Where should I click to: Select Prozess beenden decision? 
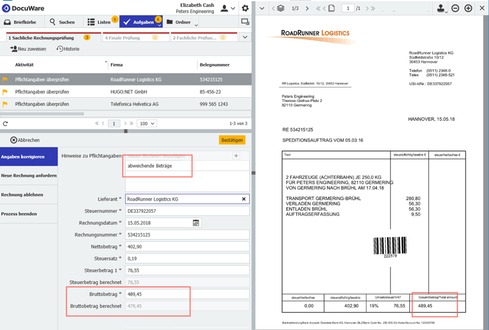(x=29, y=214)
